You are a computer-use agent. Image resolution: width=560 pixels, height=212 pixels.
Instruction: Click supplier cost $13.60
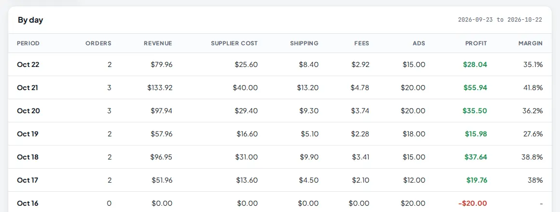(x=247, y=180)
